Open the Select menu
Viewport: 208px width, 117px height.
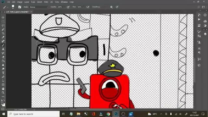coord(39,2)
